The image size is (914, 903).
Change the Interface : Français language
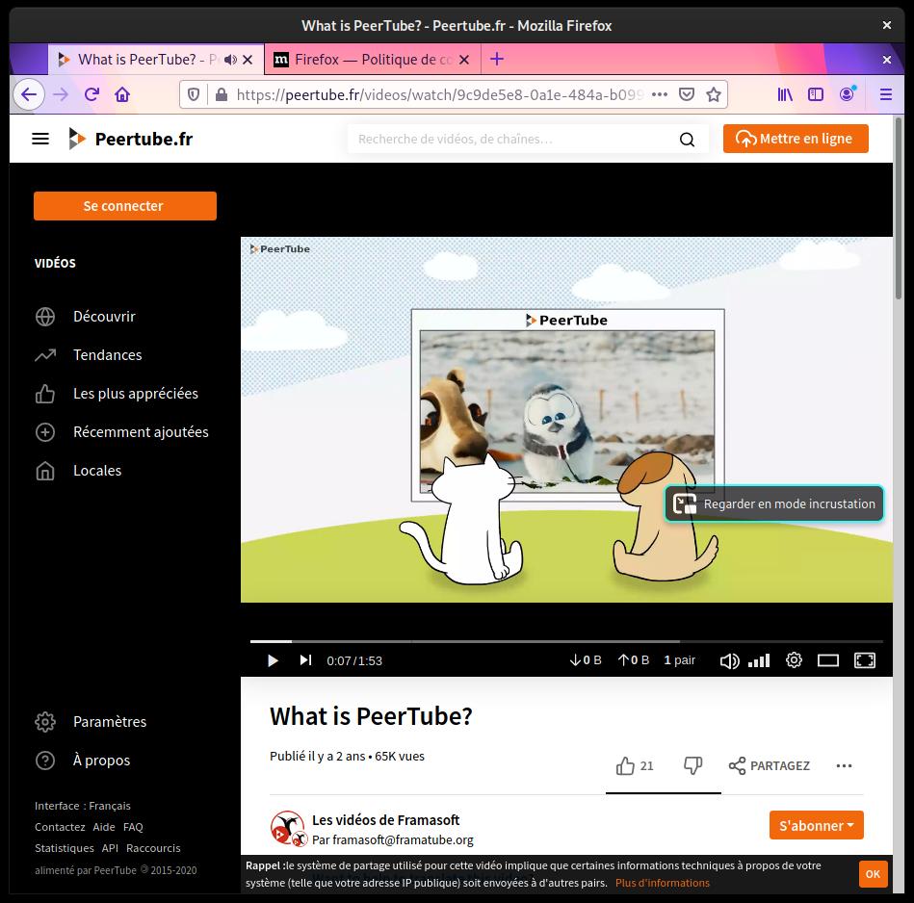(x=83, y=806)
